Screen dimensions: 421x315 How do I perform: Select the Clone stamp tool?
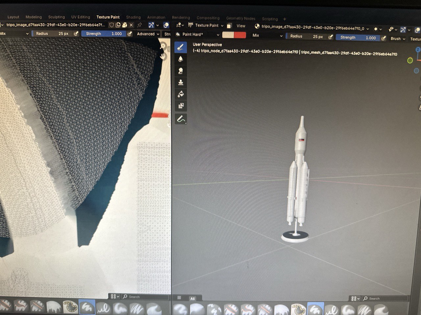click(x=181, y=82)
